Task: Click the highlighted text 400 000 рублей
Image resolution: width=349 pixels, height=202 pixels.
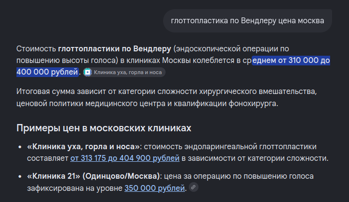Action: [x=47, y=72]
